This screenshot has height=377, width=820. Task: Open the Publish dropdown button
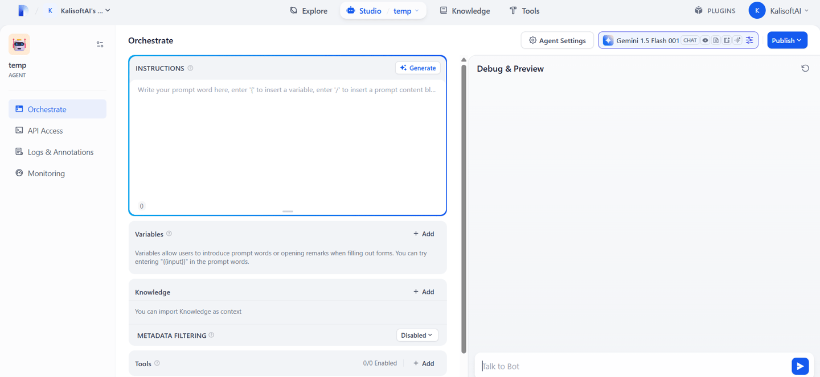[x=787, y=40]
